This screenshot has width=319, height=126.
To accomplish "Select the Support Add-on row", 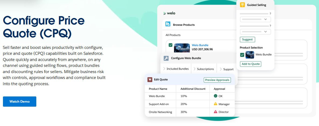I will [x=190, y=104].
